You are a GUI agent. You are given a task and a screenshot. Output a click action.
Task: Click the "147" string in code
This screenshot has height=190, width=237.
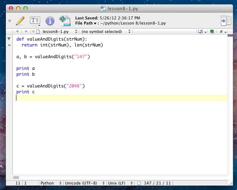81,57
